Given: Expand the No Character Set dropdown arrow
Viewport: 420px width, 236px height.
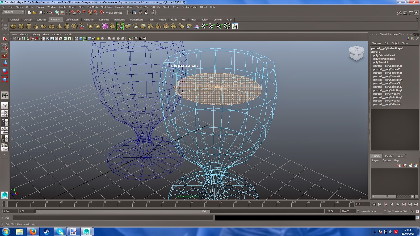Looking at the screenshot, I should coord(385,211).
